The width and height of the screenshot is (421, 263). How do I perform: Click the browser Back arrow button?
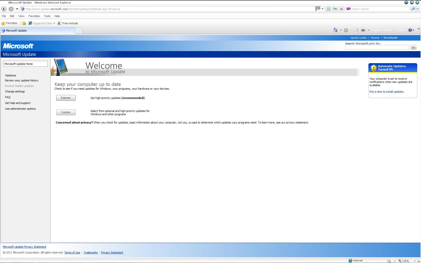tap(4, 9)
